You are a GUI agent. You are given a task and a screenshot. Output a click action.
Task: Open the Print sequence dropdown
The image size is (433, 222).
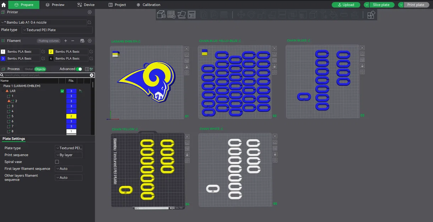(68, 155)
